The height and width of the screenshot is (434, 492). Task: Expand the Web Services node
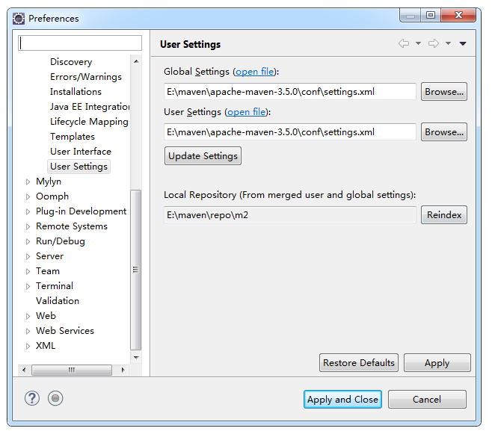click(x=28, y=331)
